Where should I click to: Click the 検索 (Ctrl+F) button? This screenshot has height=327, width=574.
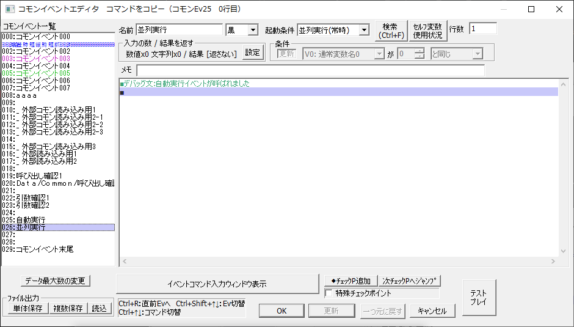(x=391, y=31)
